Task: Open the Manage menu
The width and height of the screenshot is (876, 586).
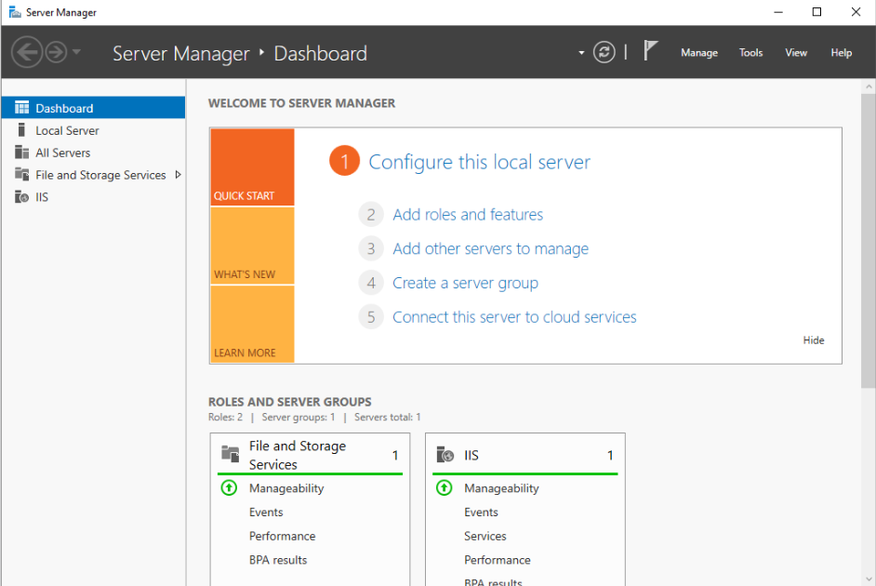Action: 698,53
